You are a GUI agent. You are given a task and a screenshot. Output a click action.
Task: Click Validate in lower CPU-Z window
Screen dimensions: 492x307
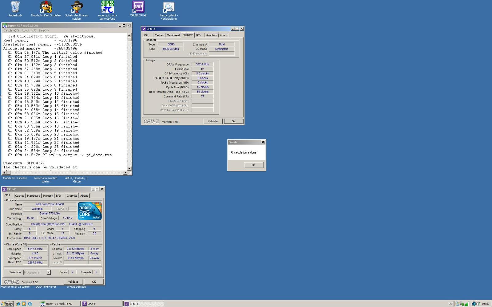[x=73, y=282]
